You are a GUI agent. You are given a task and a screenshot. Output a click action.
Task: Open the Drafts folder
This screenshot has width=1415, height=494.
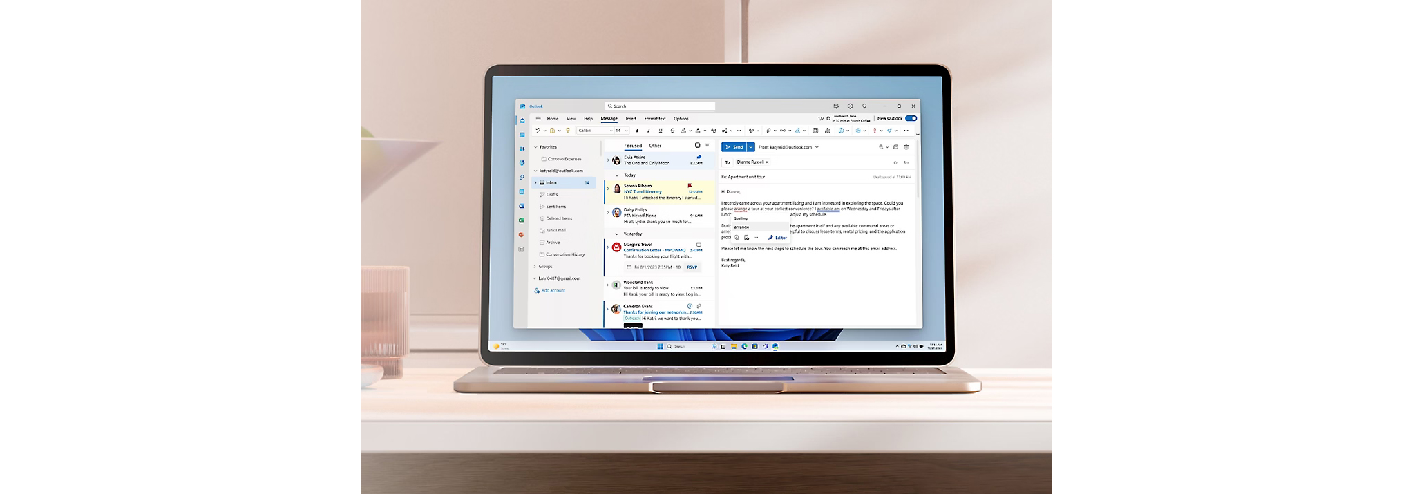(553, 195)
